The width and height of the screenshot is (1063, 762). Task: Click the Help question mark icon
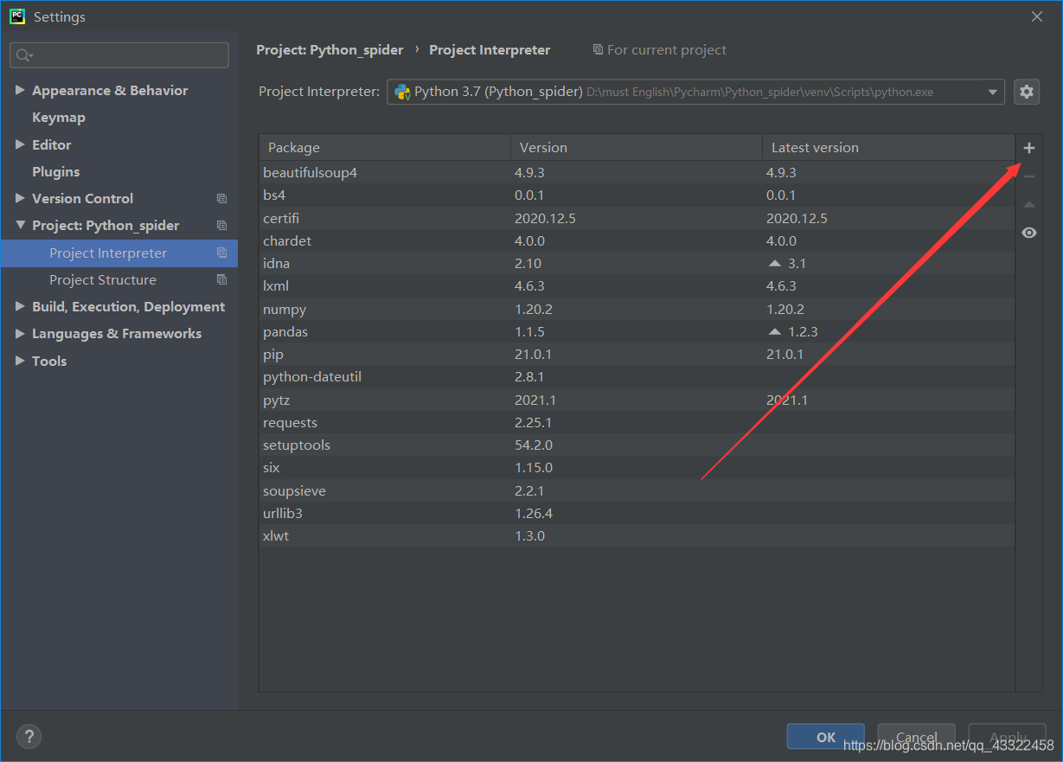29,736
